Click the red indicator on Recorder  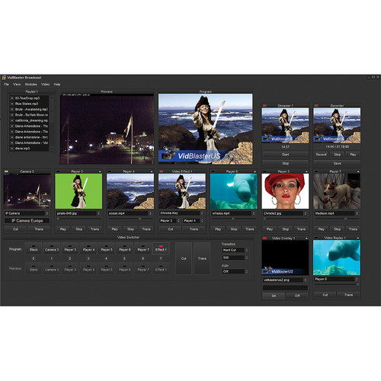[x=316, y=105]
